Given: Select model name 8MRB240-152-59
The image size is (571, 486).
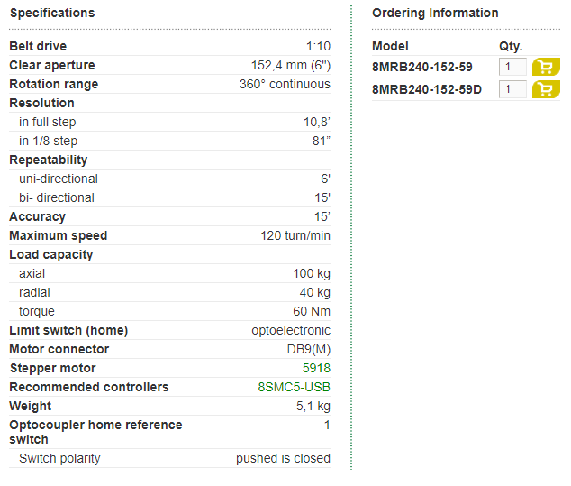Looking at the screenshot, I should [x=422, y=67].
